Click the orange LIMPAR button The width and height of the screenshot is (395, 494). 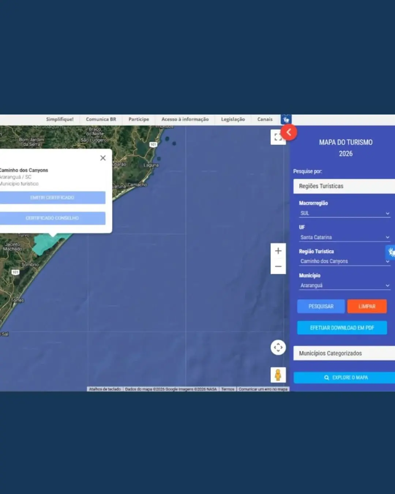coord(367,306)
